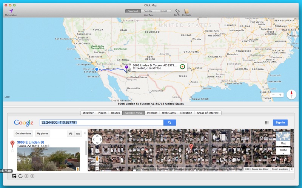Open the Web Cams tab

(169, 113)
